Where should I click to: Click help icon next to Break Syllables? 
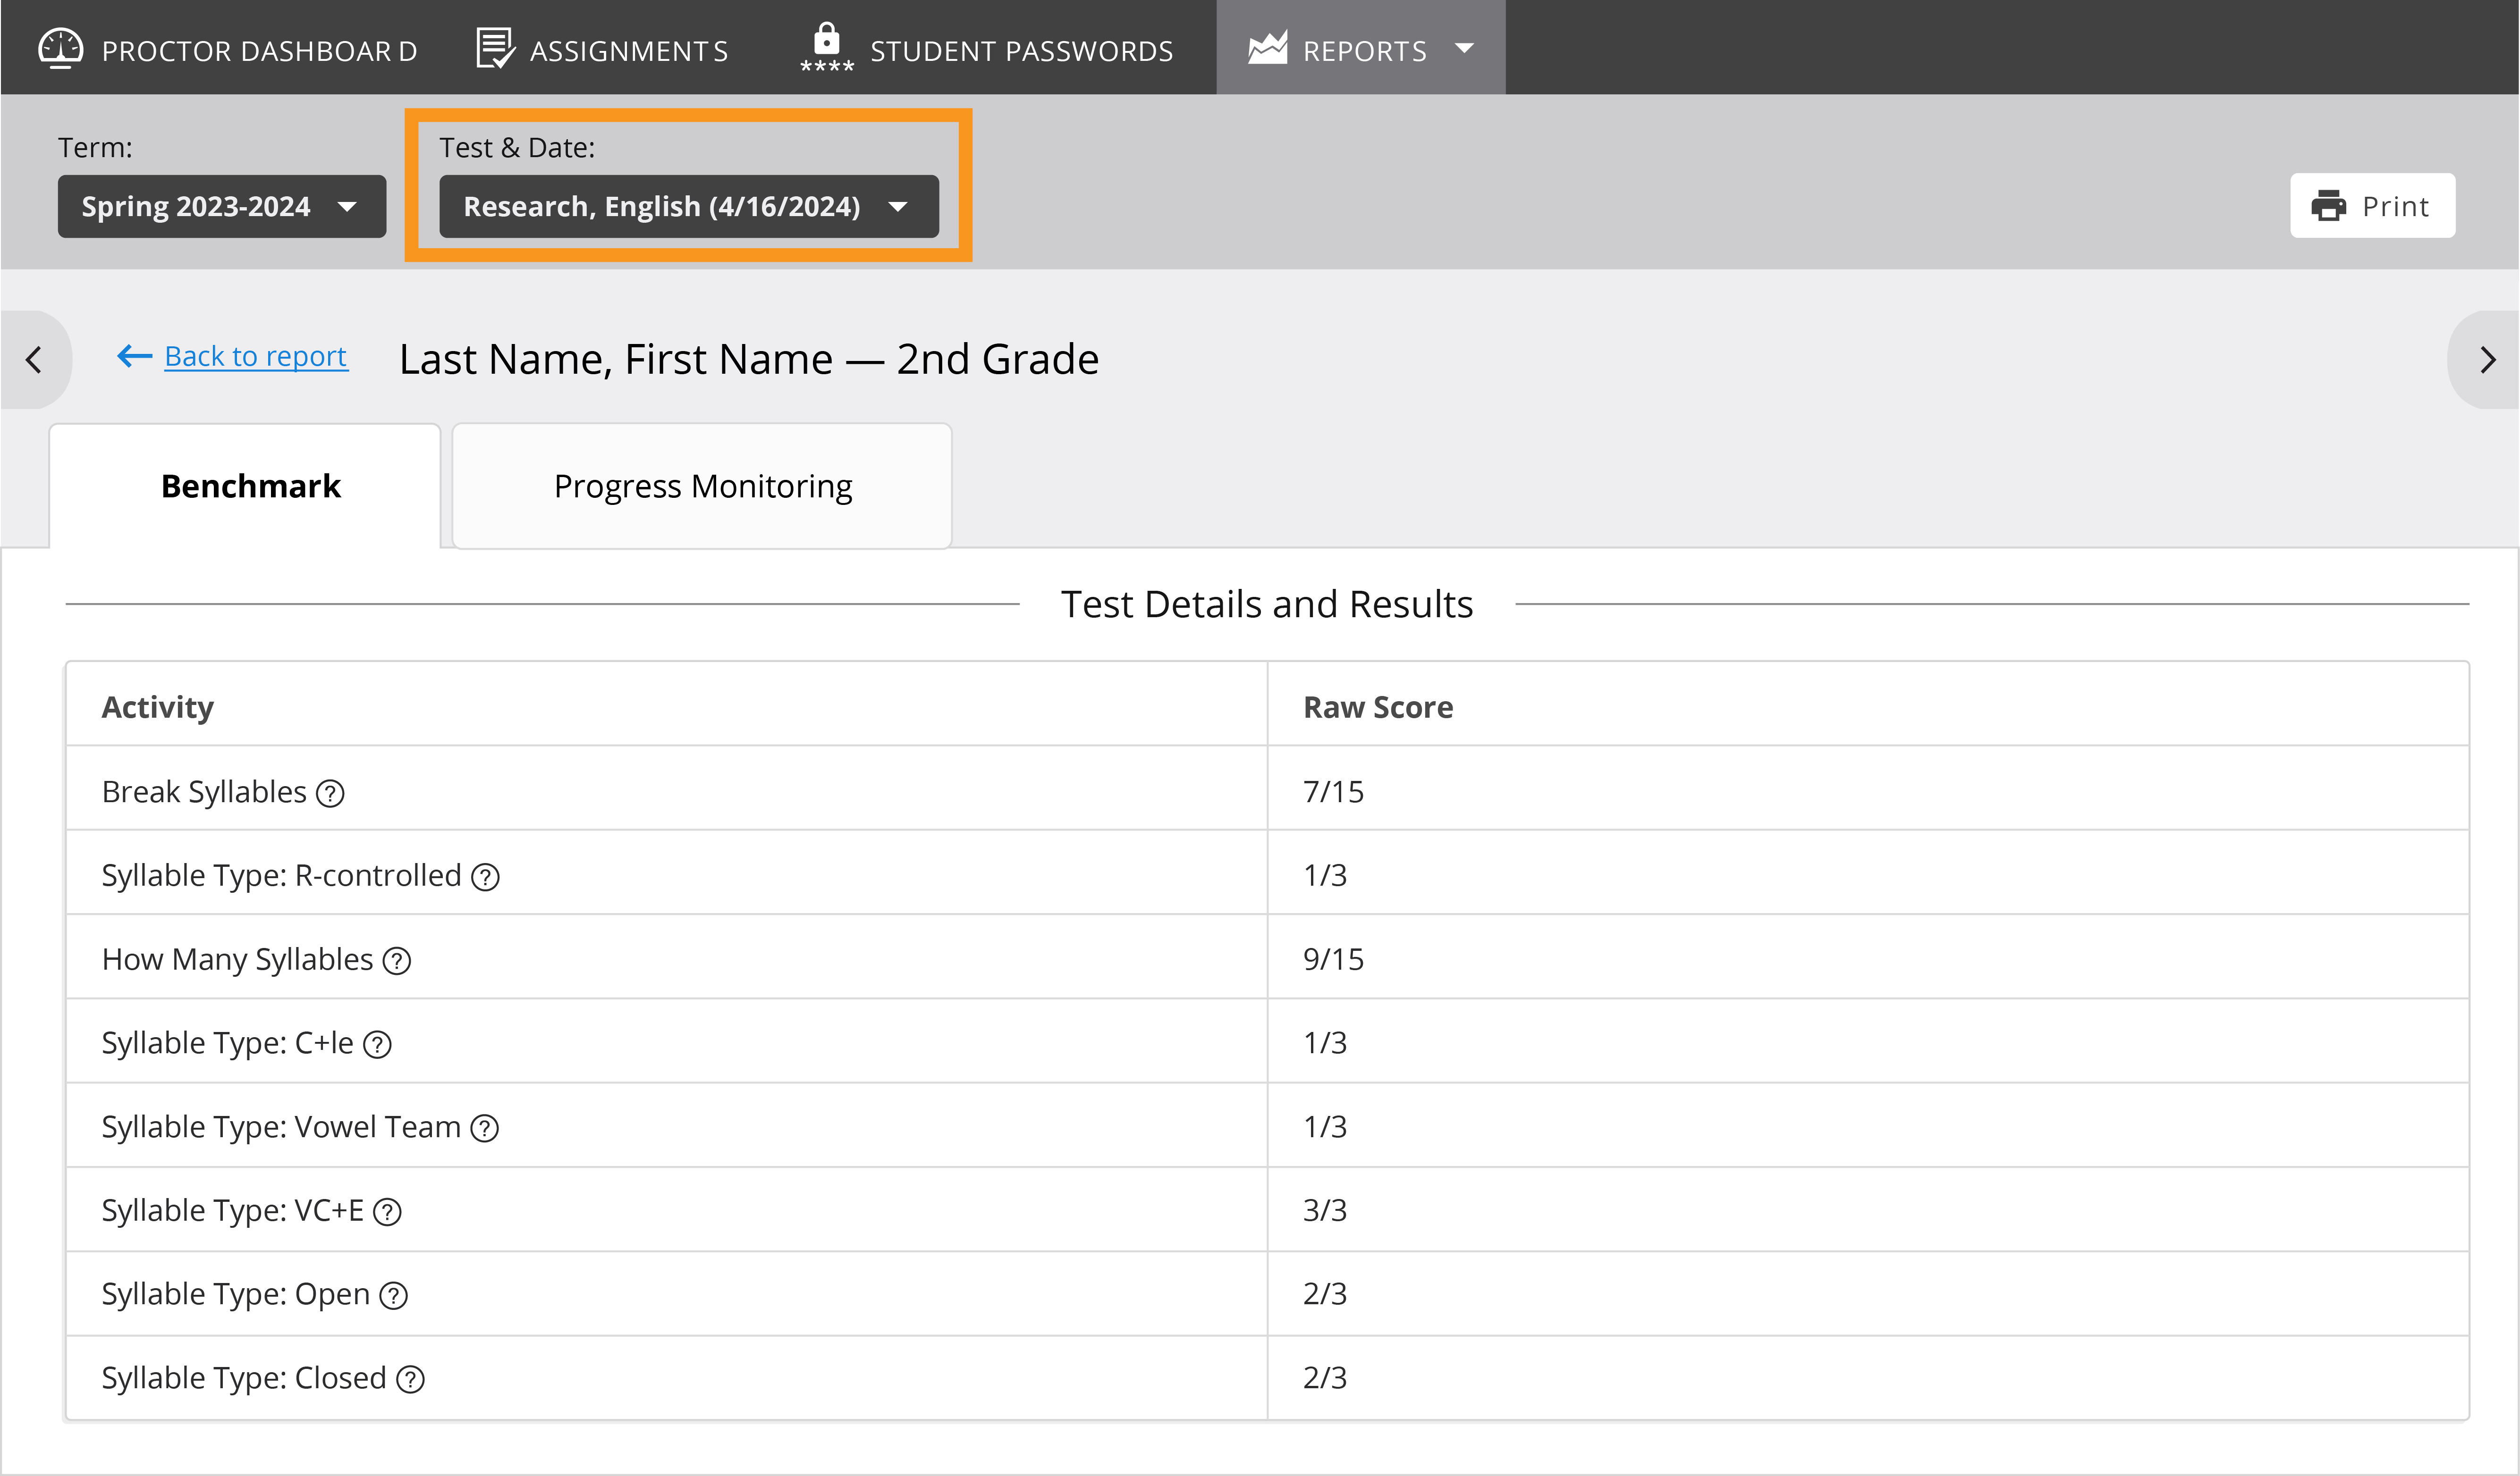coord(330,794)
